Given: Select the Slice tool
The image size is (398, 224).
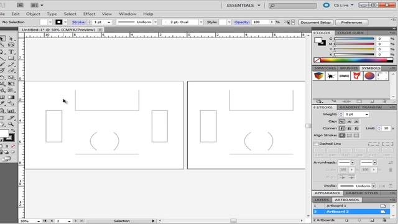Looking at the screenshot, I should [x=11, y=118].
